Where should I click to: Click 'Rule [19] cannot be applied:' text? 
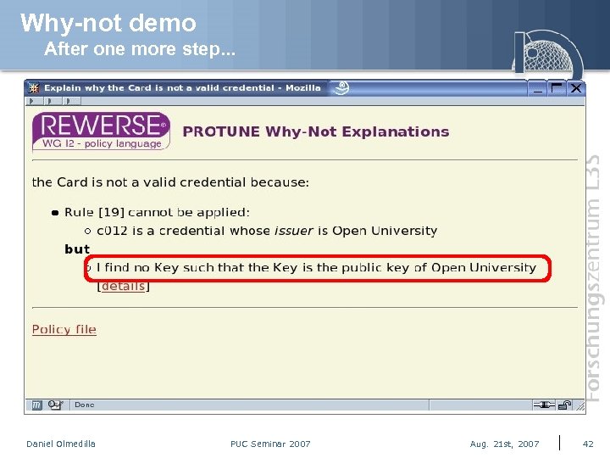point(157,212)
